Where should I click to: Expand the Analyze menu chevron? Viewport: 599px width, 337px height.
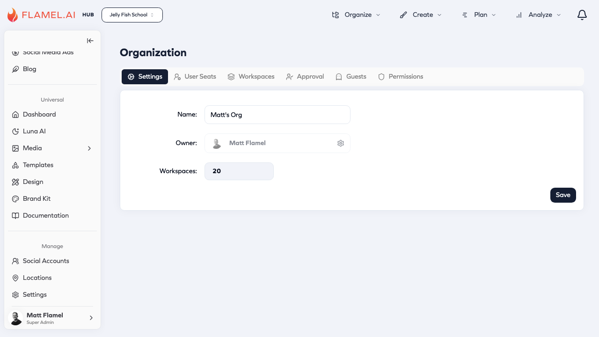559,15
